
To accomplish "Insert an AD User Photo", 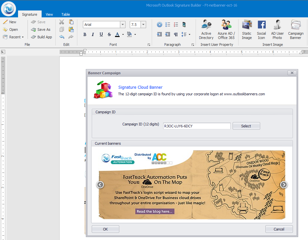I will click(277, 30).
